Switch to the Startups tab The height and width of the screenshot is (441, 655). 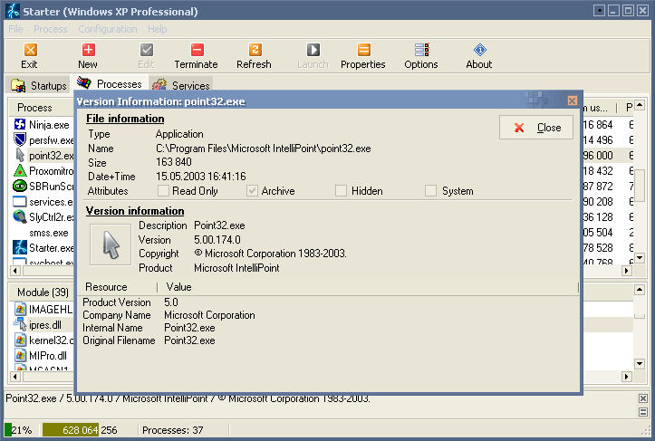[38, 86]
